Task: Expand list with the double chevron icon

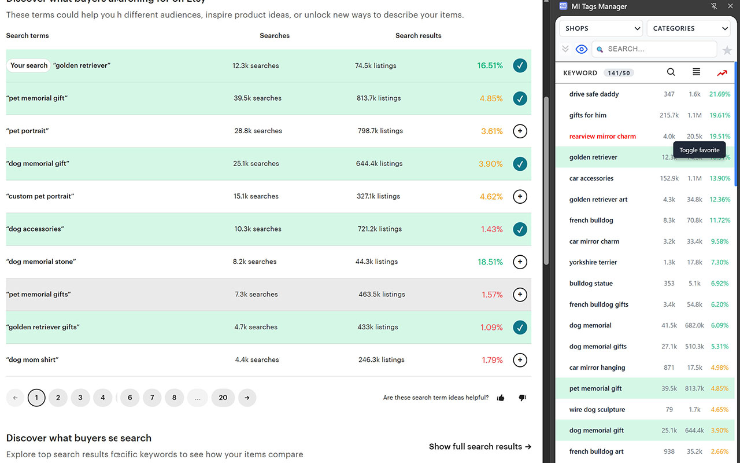Action: pyautogui.click(x=565, y=49)
